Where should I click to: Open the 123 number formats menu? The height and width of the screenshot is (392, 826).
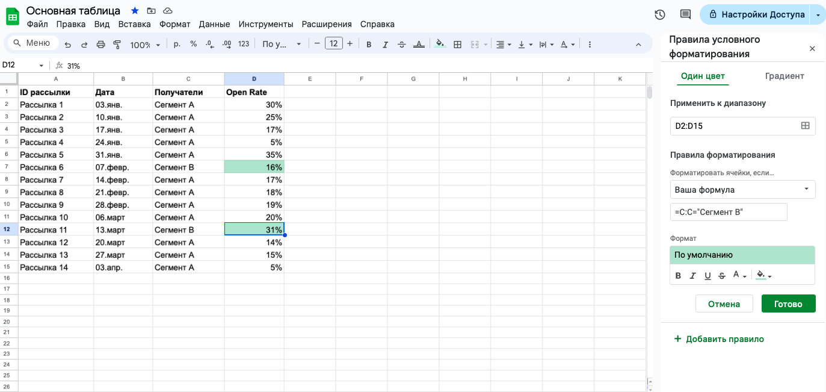244,44
